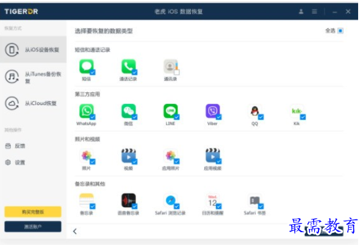Select the 短信 messages icon
Image resolution: width=363 pixels, height=245 pixels.
pyautogui.click(x=87, y=67)
